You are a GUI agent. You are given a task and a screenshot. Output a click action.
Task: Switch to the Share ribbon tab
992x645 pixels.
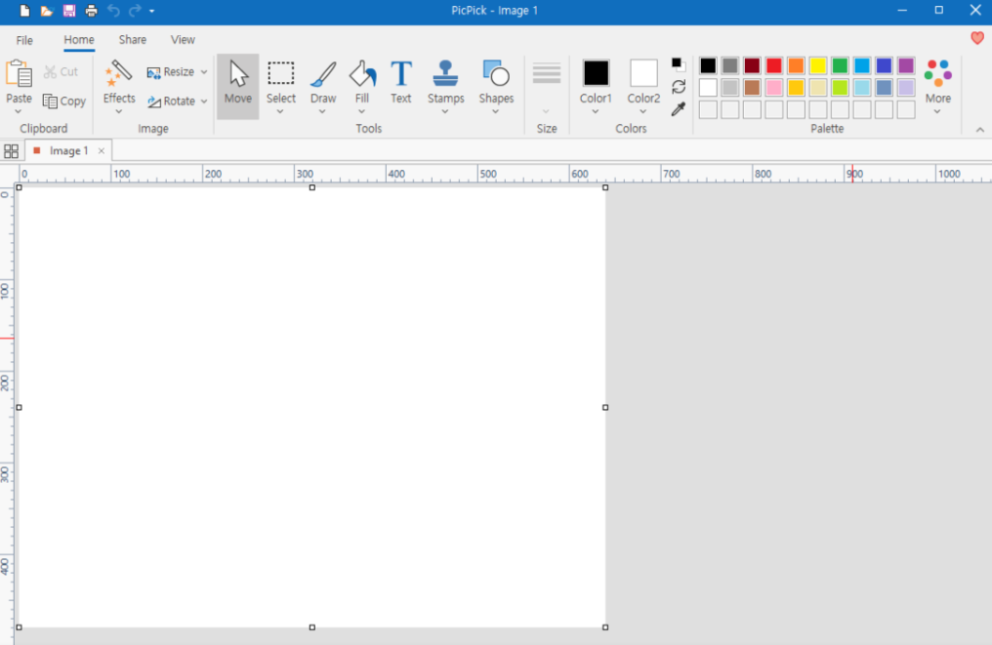click(133, 40)
